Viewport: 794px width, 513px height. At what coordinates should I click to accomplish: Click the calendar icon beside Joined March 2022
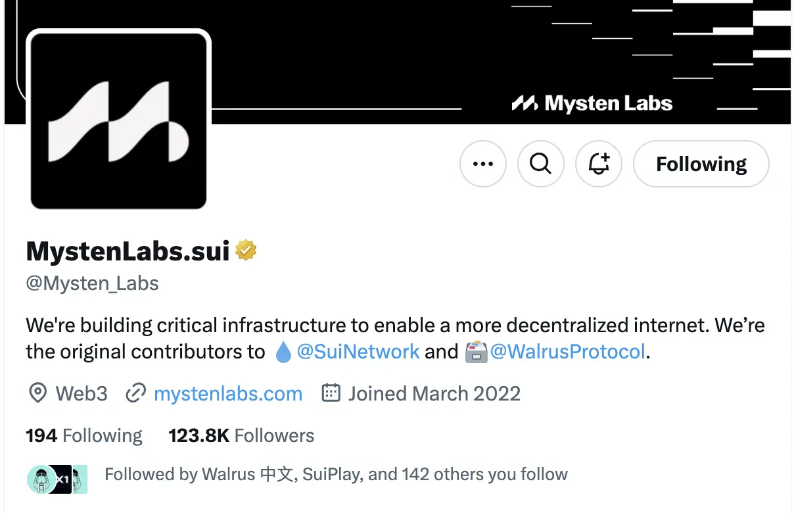(x=331, y=393)
